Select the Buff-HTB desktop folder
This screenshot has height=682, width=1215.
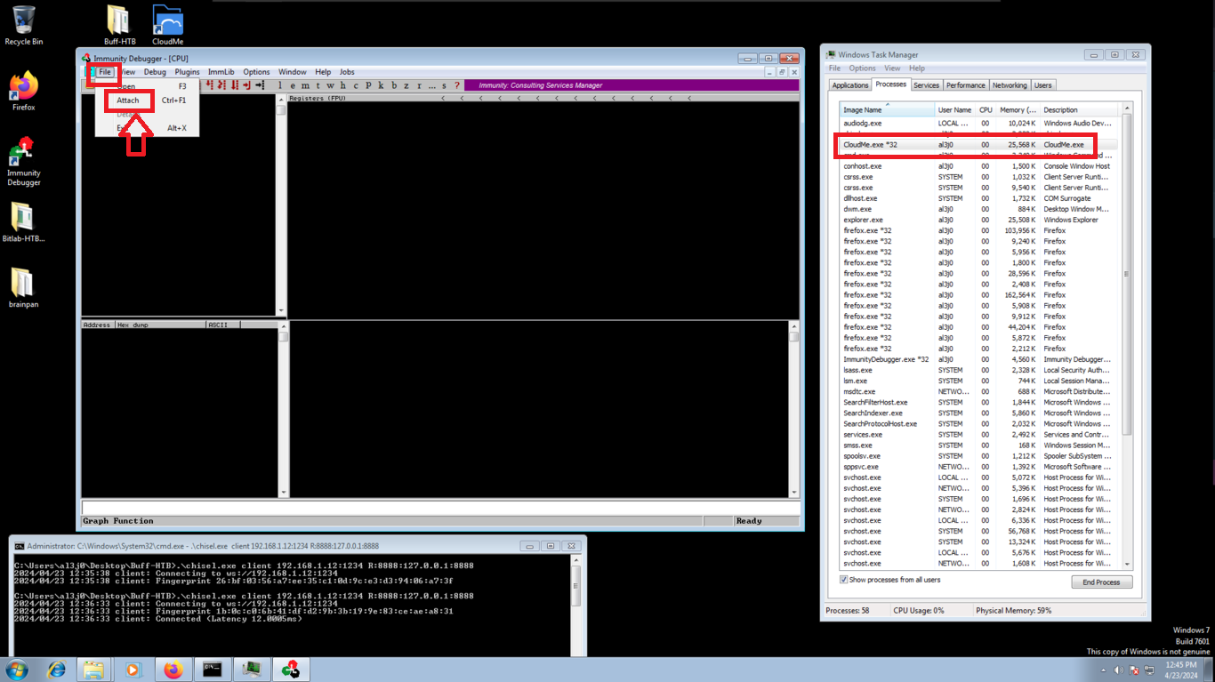point(118,25)
